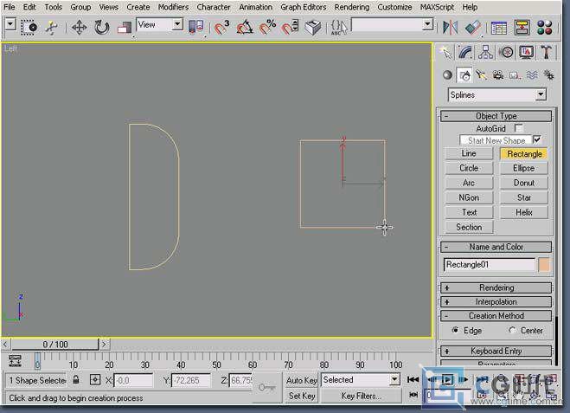This screenshot has width=570, height=413.
Task: Select the Center creation method
Action: (x=512, y=330)
